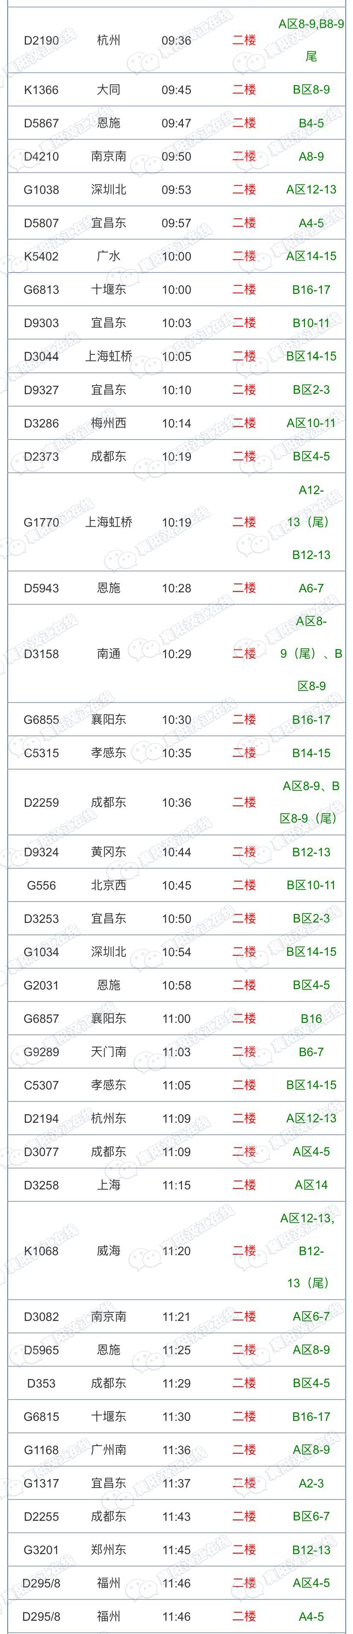
Task: Select train G1038 to 深圳北
Action: tap(41, 190)
